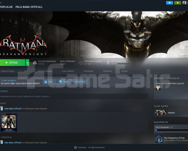This screenshot has height=151, width=188.
Task: Click the user avatar beside AĞUSTOS activity
Action: click(1, 142)
